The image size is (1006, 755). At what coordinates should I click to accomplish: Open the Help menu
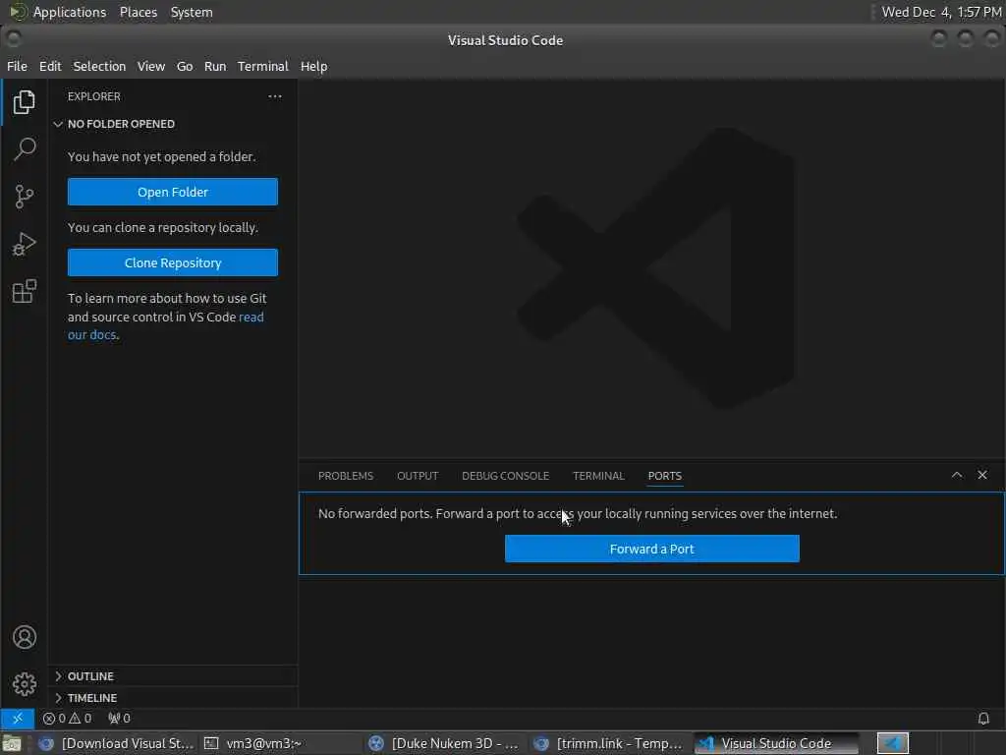(x=313, y=66)
